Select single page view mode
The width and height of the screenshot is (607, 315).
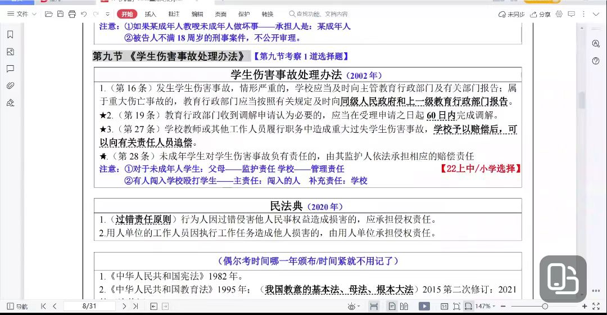click(x=392, y=307)
